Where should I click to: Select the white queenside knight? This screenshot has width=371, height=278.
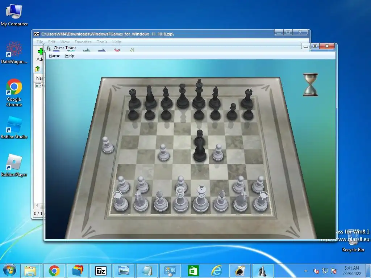click(x=141, y=201)
